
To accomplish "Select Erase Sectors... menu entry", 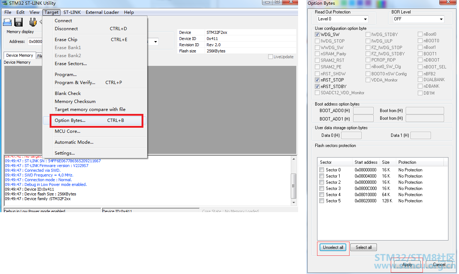I will pyautogui.click(x=95, y=64).
